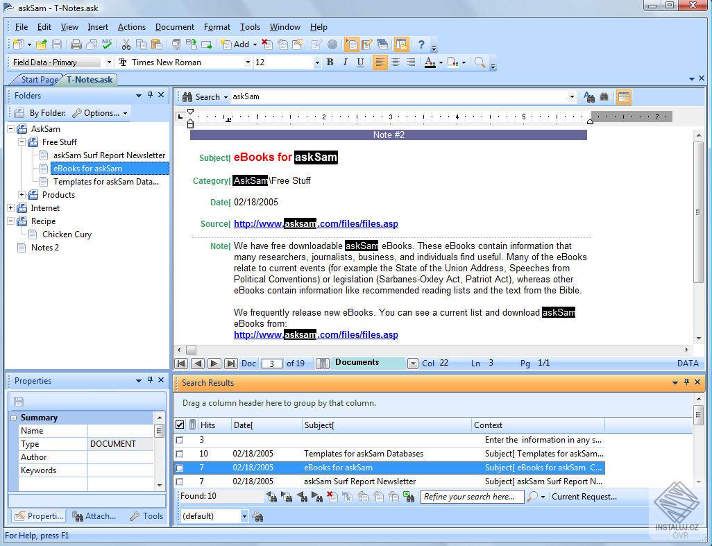The image size is (712, 546).
Task: Click the Cut scissors icon
Action: click(126, 44)
